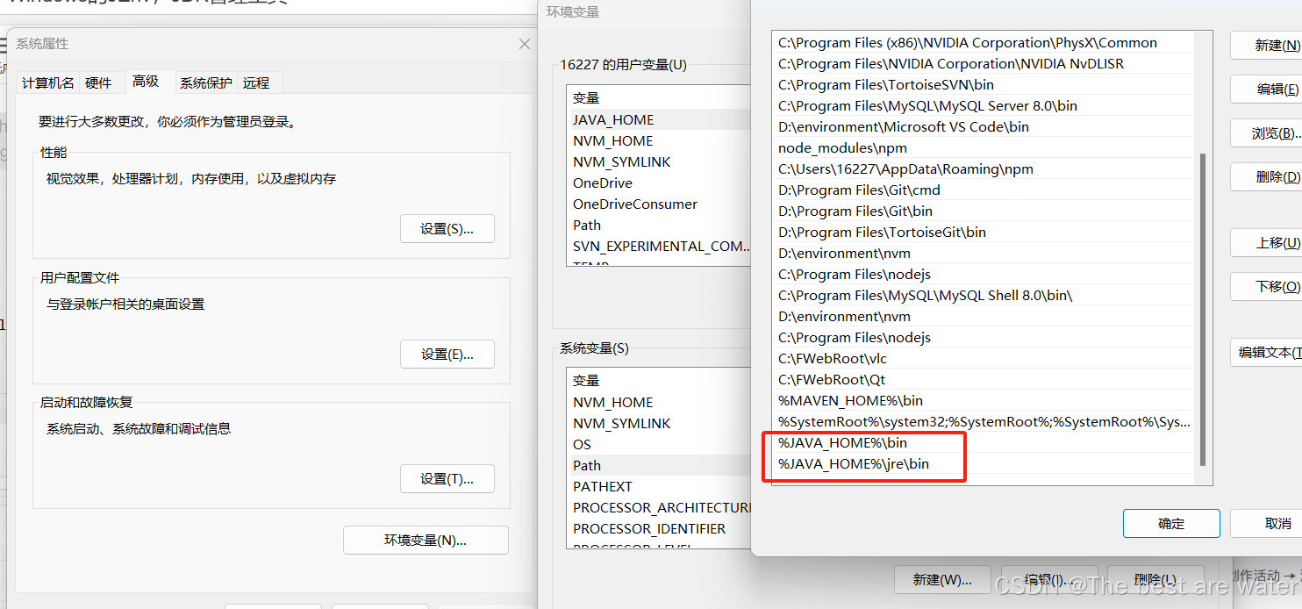Switch to the 远程 tab
This screenshot has width=1302, height=609.
click(x=257, y=82)
